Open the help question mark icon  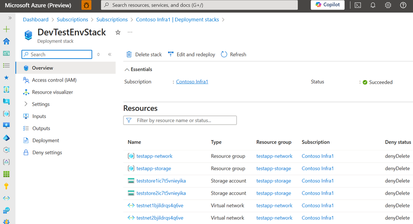click(403, 5)
